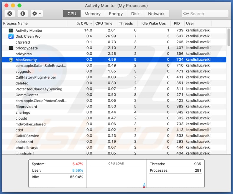Click Processes count 291

click(x=198, y=170)
